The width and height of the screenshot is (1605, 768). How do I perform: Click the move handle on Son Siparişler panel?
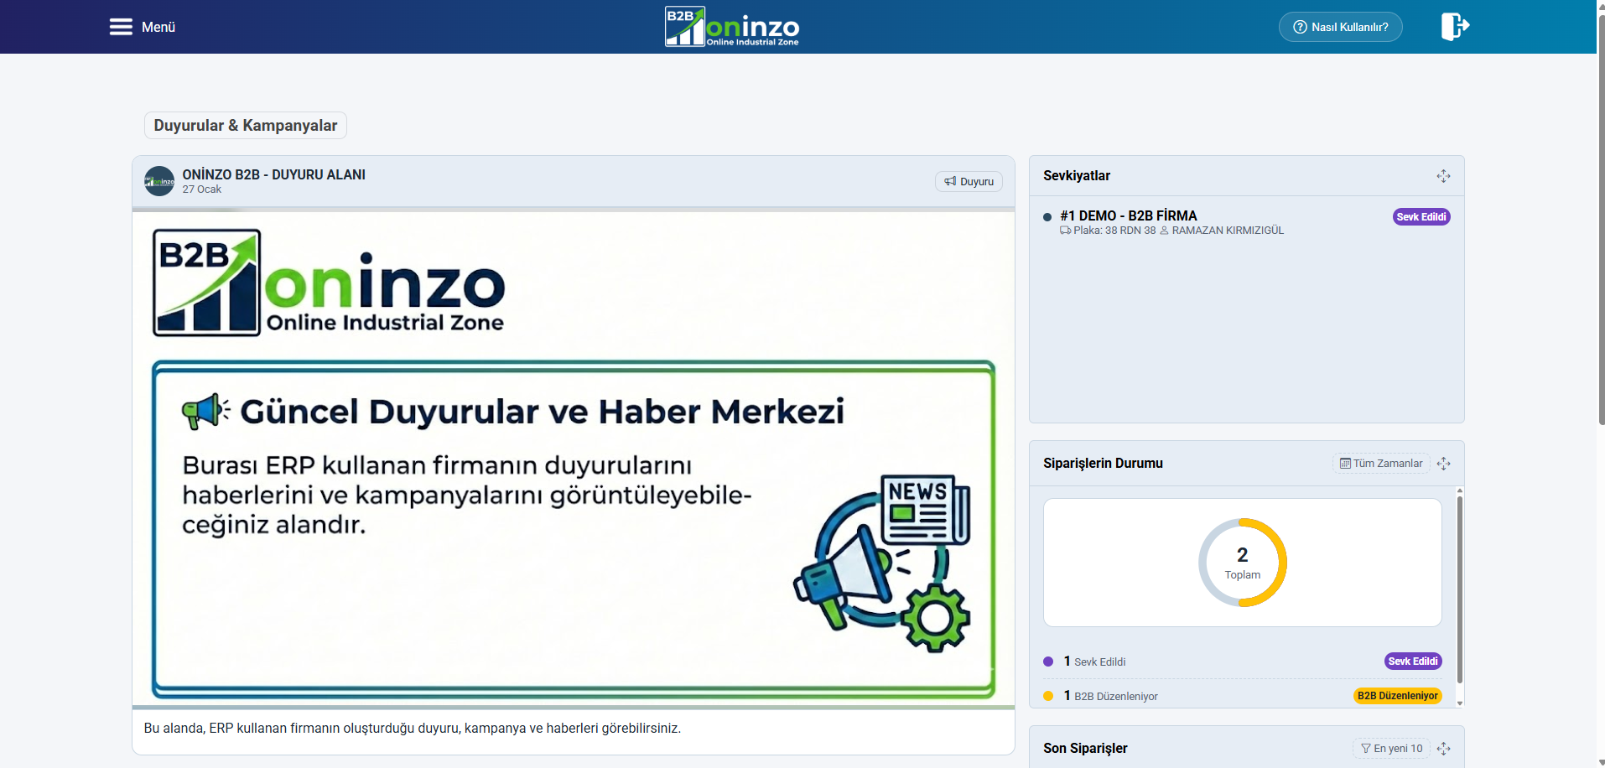click(x=1444, y=748)
